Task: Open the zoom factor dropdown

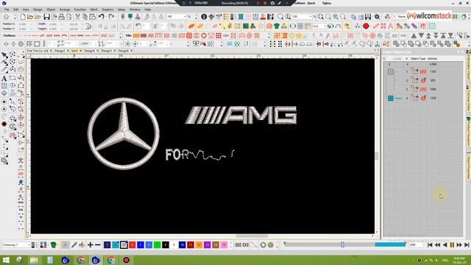Action: click(x=311, y=17)
